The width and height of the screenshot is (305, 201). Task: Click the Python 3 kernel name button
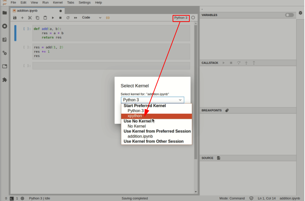coord(181,18)
